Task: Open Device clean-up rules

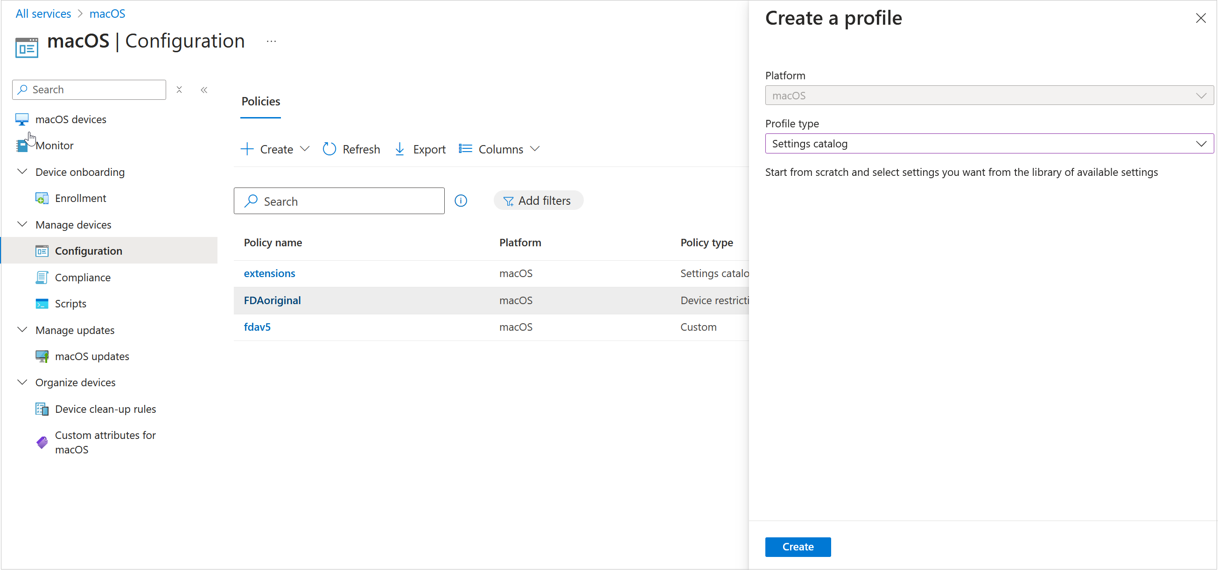Action: pyautogui.click(x=105, y=409)
